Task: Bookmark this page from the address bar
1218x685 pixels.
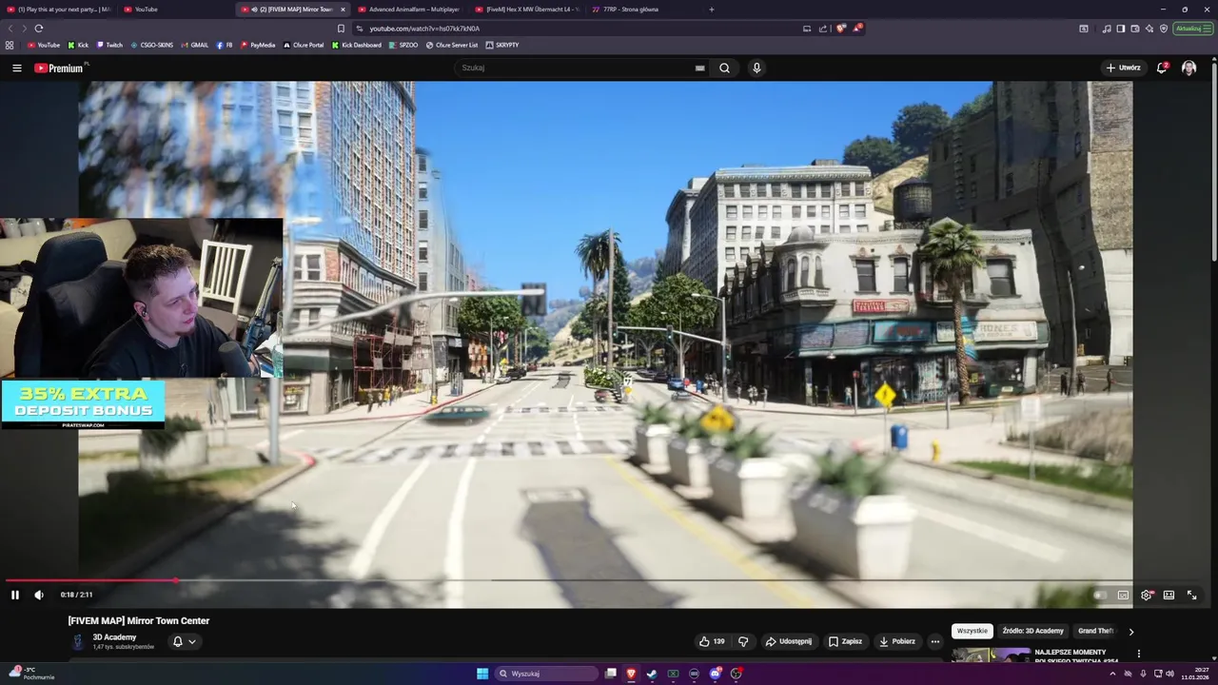Action: pos(342,29)
